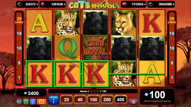Viewport: 191px width, 107px height.
Task: Click the home icon button
Action: pyautogui.click(x=133, y=102)
